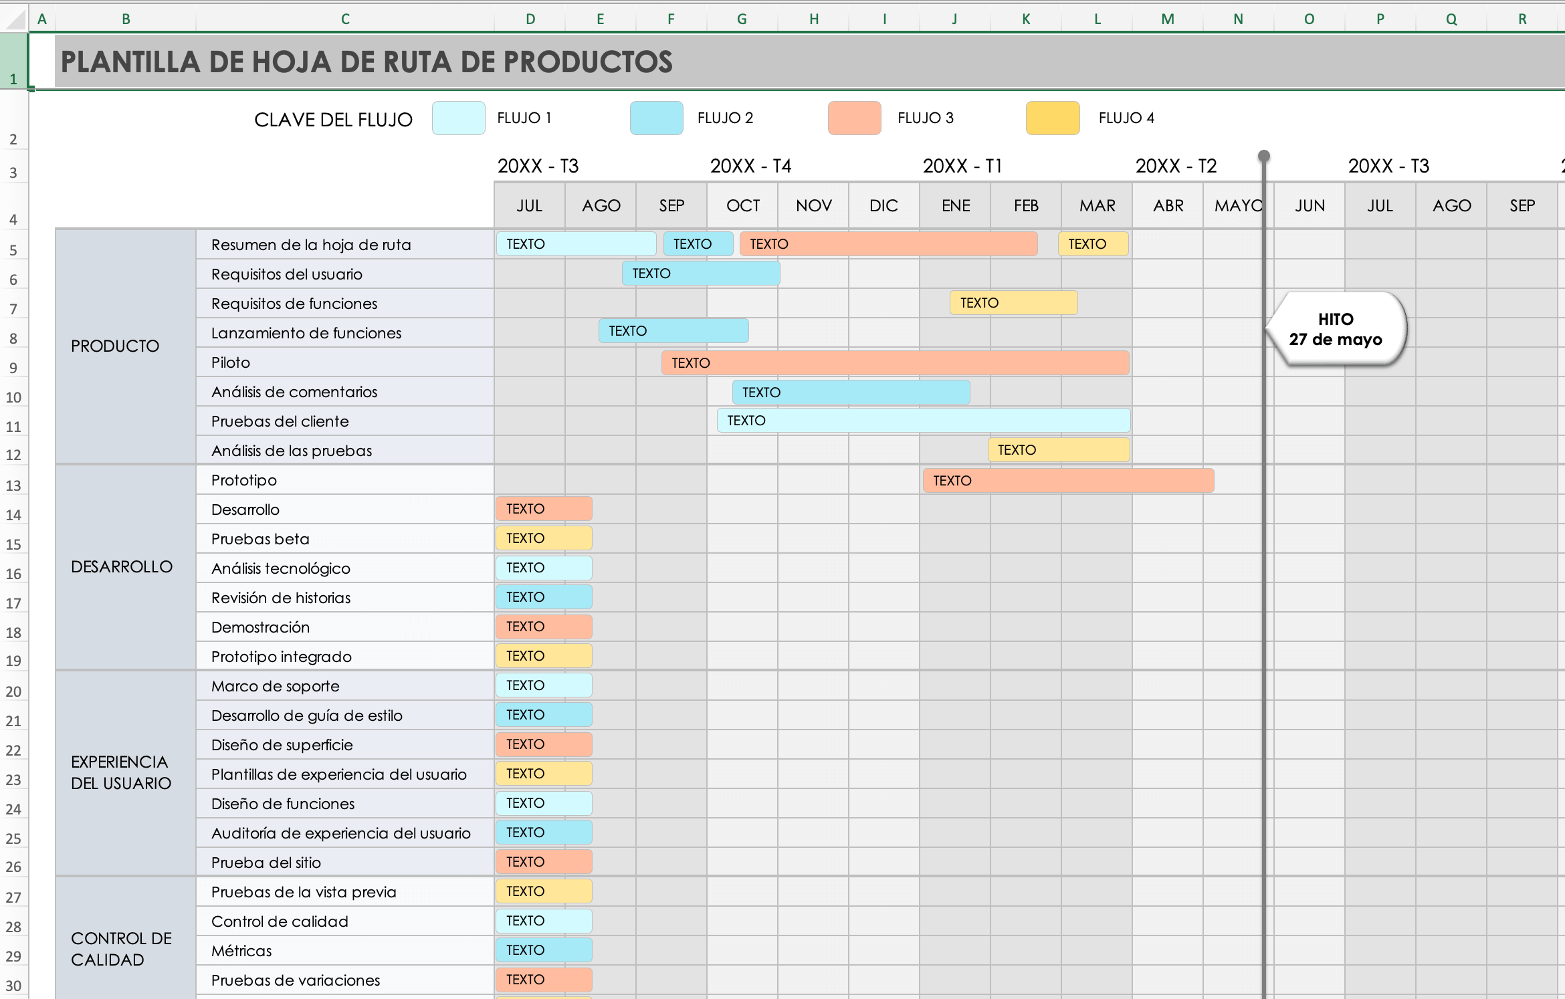Select the Pruebas del cliente TEXTO bar
The image size is (1565, 999).
pyautogui.click(x=924, y=421)
